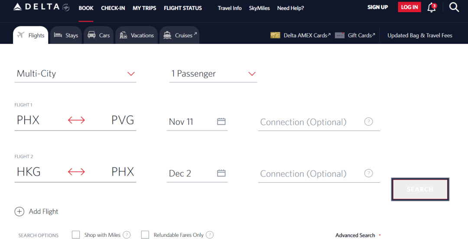Open calendar icon for Dec 2
Image resolution: width=468 pixels, height=239 pixels.
click(221, 173)
